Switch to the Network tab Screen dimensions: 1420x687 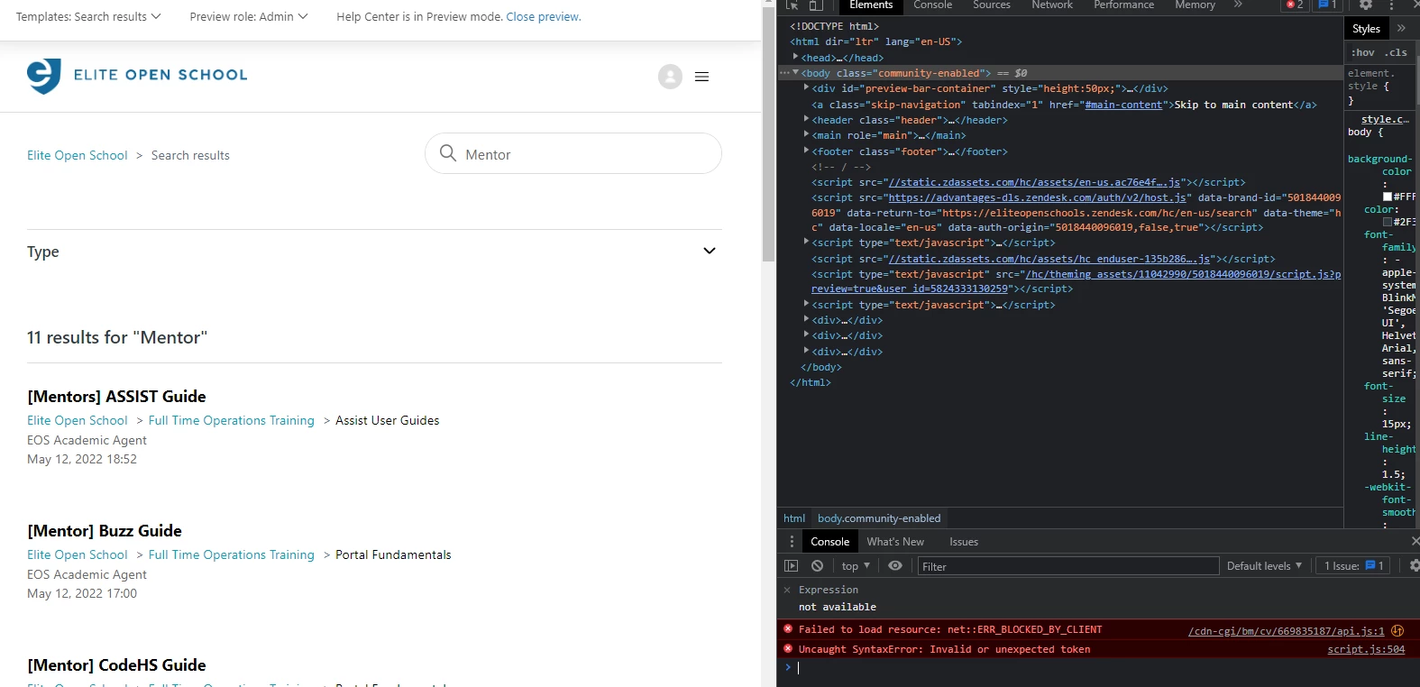click(x=1052, y=5)
